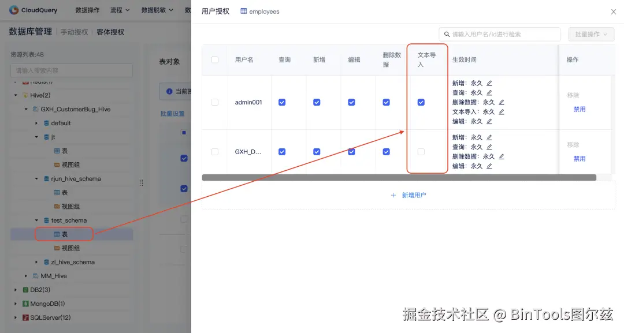Screen dimensions: 624x333
Task: Expand the default schema node
Action: tap(36, 123)
